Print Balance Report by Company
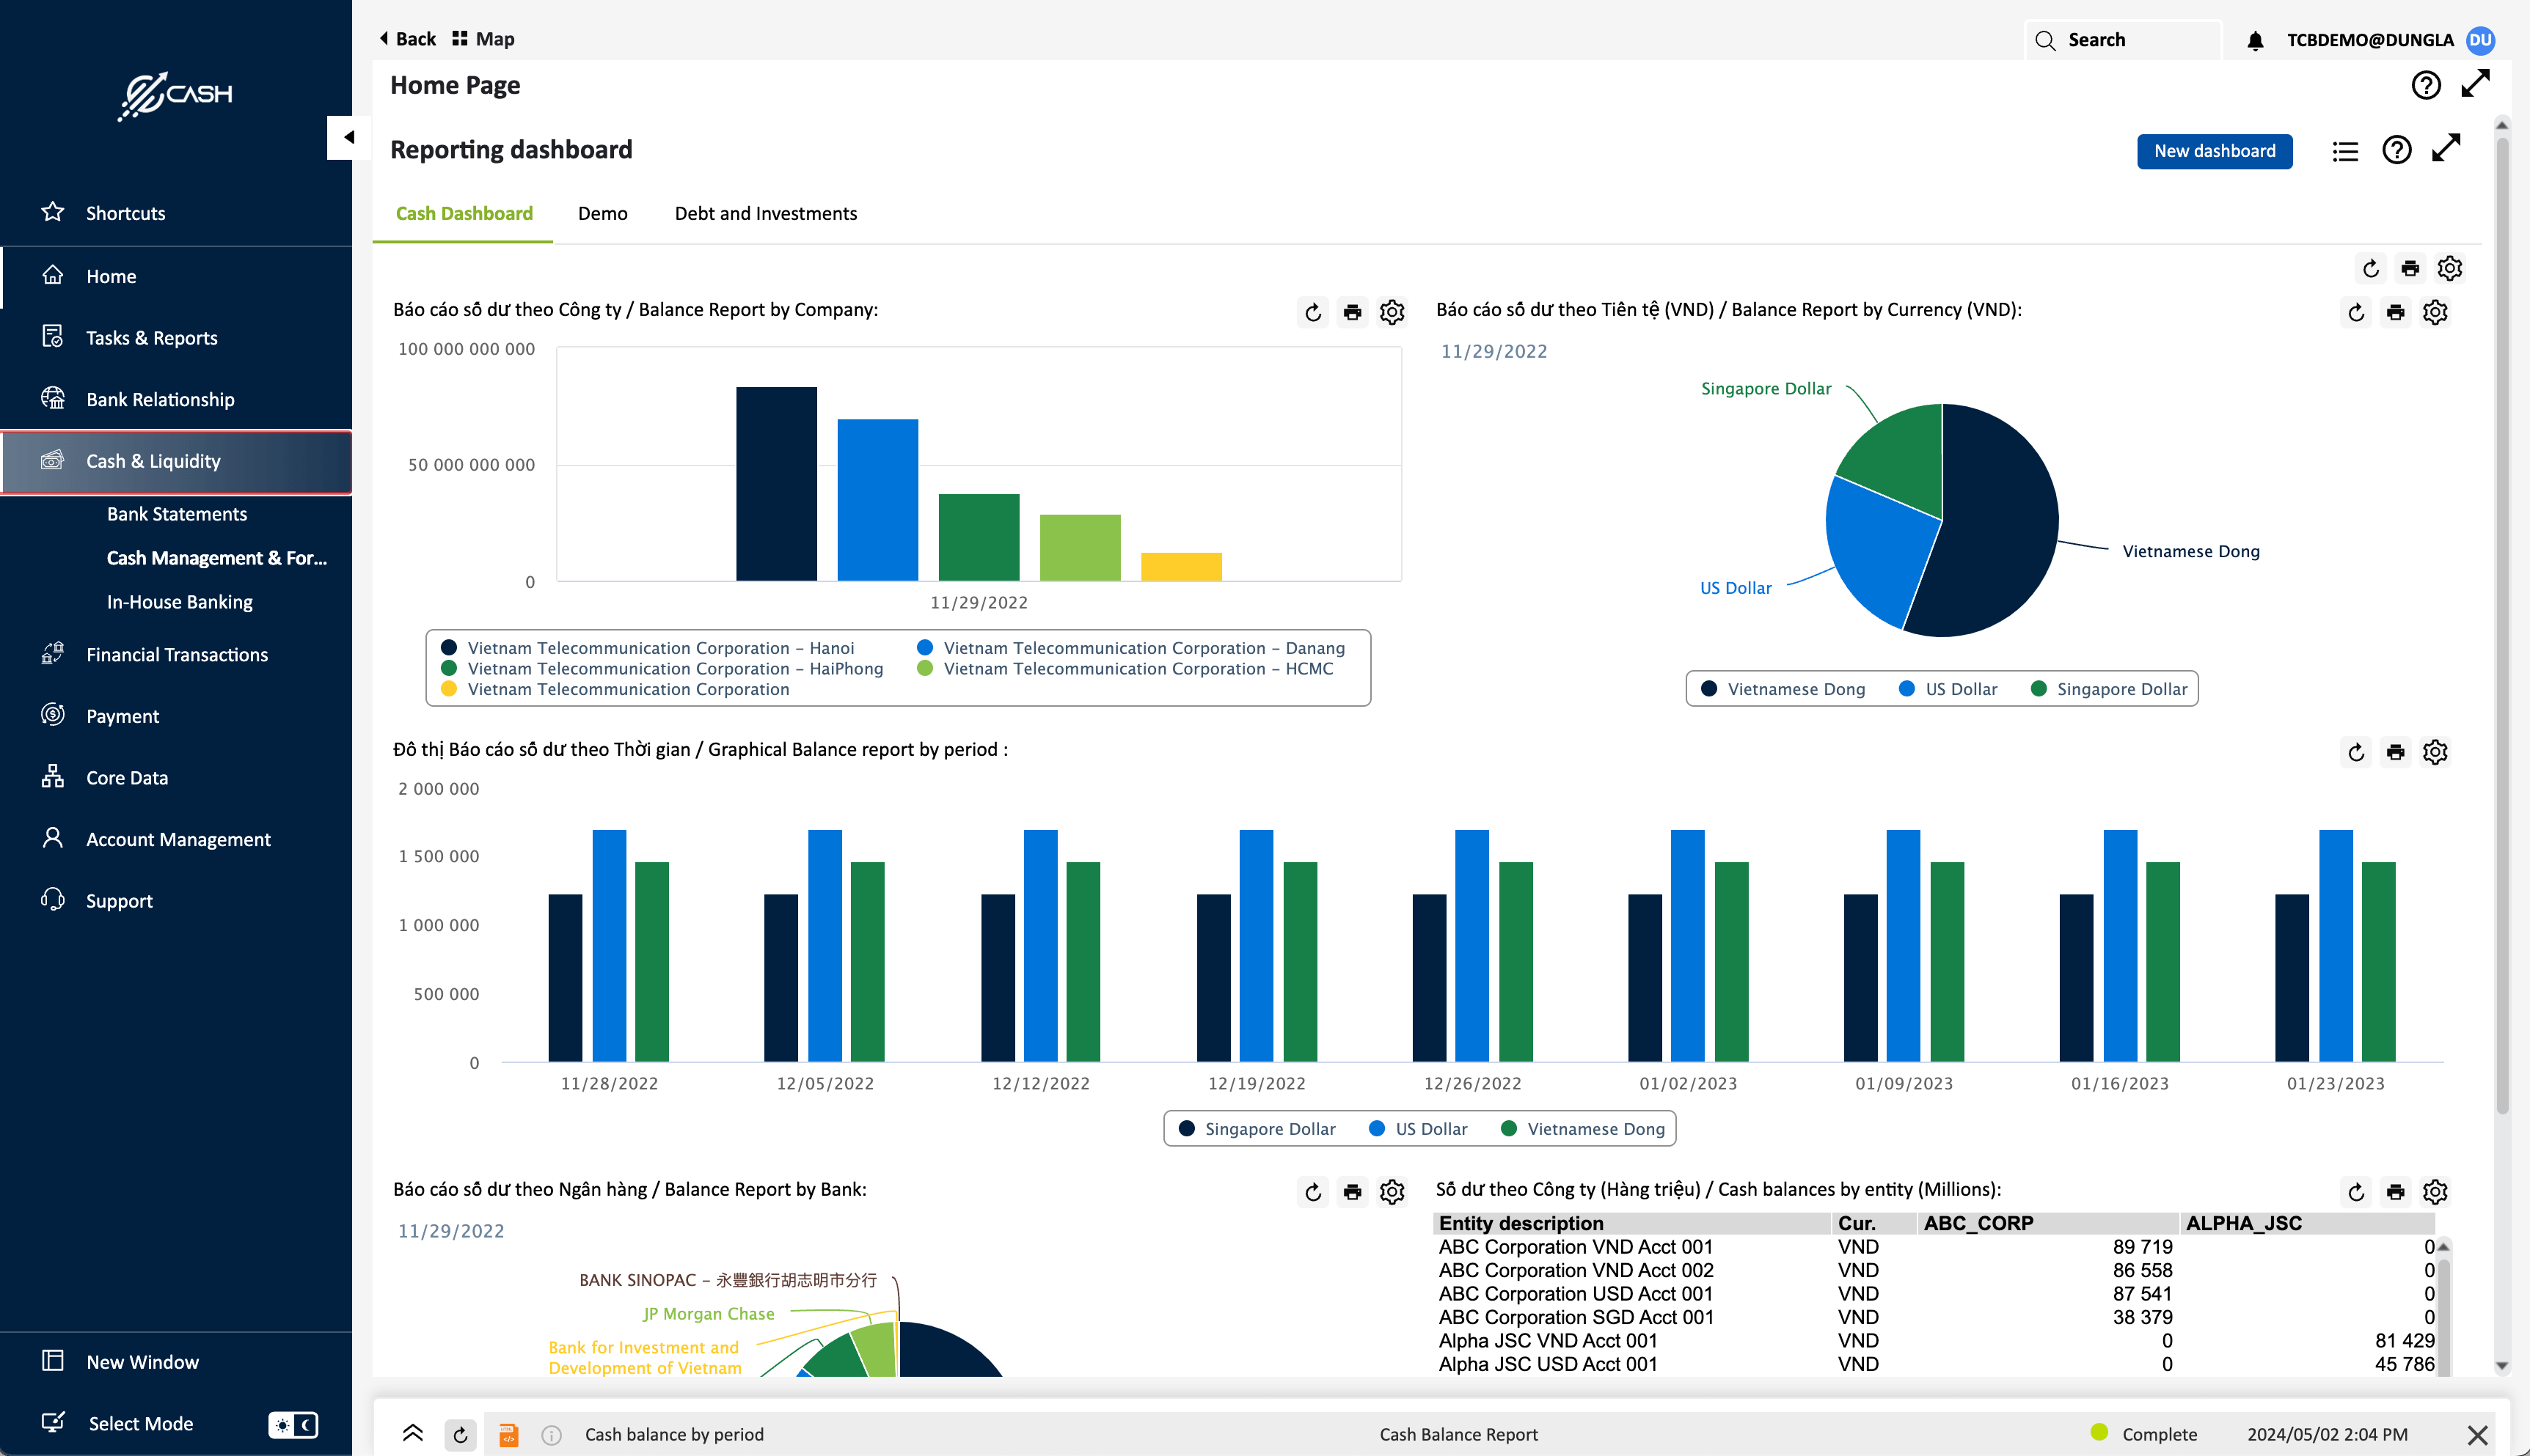2530x1456 pixels. [1353, 312]
